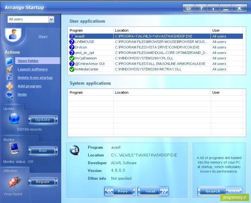Click the DRVICON.EXE location path

coord(157,47)
